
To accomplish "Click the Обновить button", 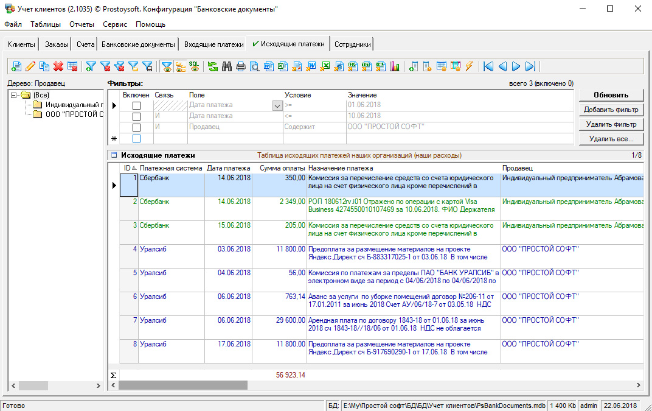I will tap(611, 95).
